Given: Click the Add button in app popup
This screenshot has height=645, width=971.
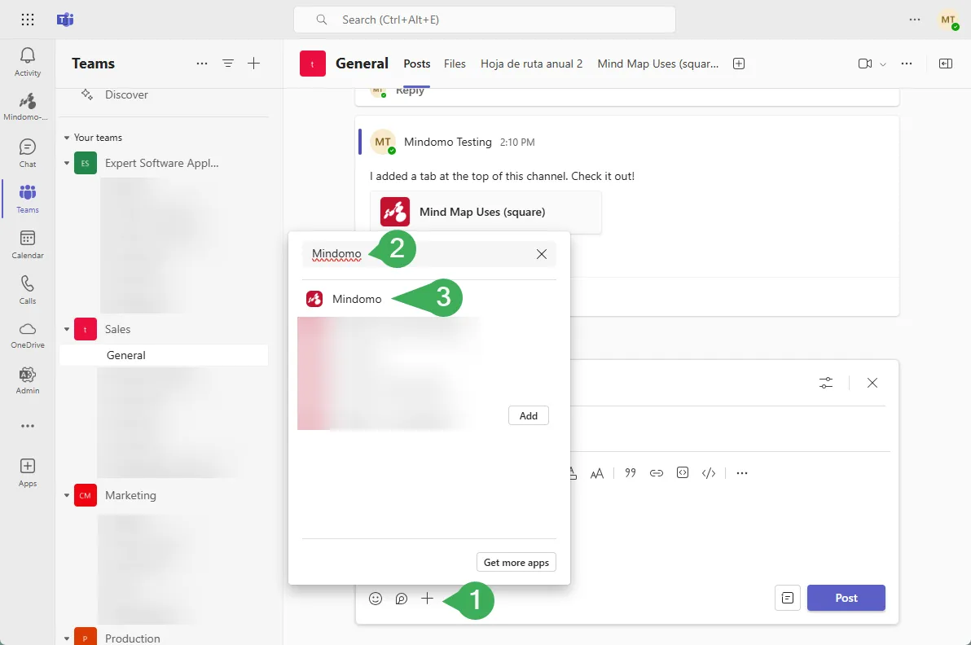Looking at the screenshot, I should 528,416.
